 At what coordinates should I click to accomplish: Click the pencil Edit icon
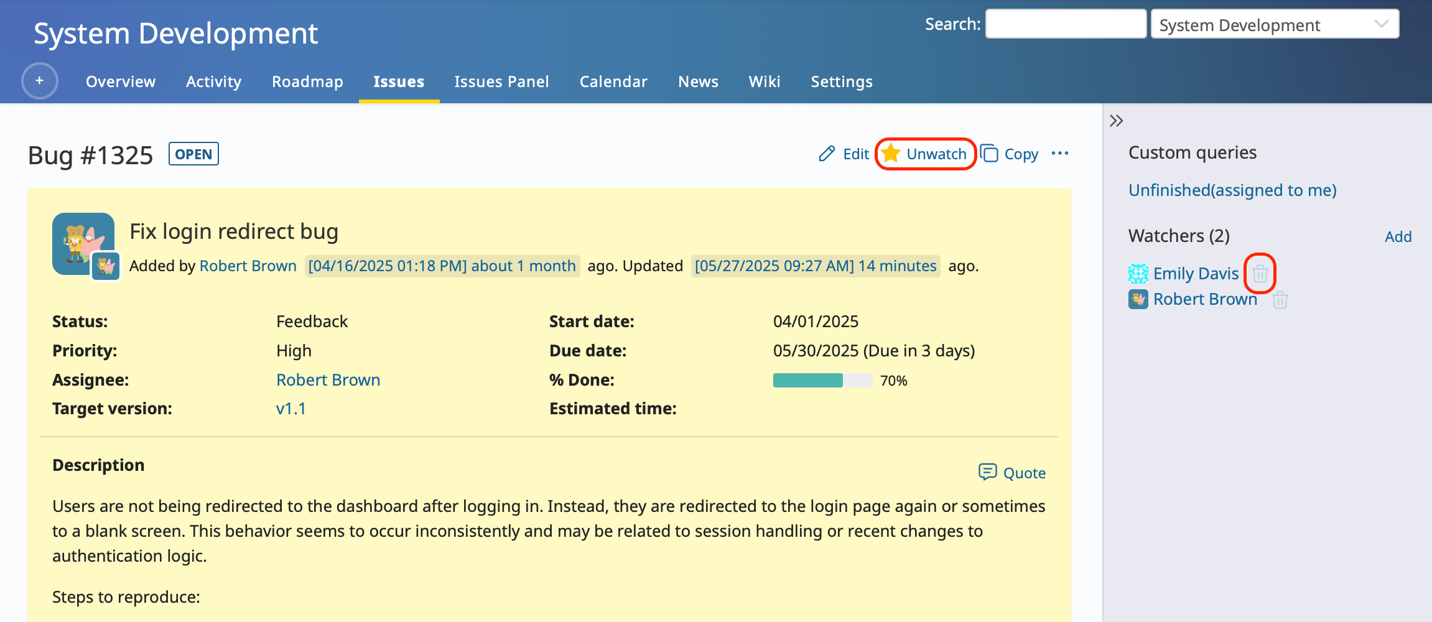827,154
